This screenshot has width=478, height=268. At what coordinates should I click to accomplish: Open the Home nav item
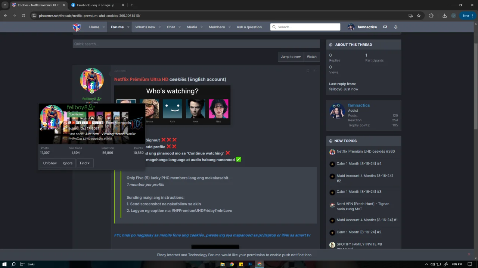(x=94, y=27)
